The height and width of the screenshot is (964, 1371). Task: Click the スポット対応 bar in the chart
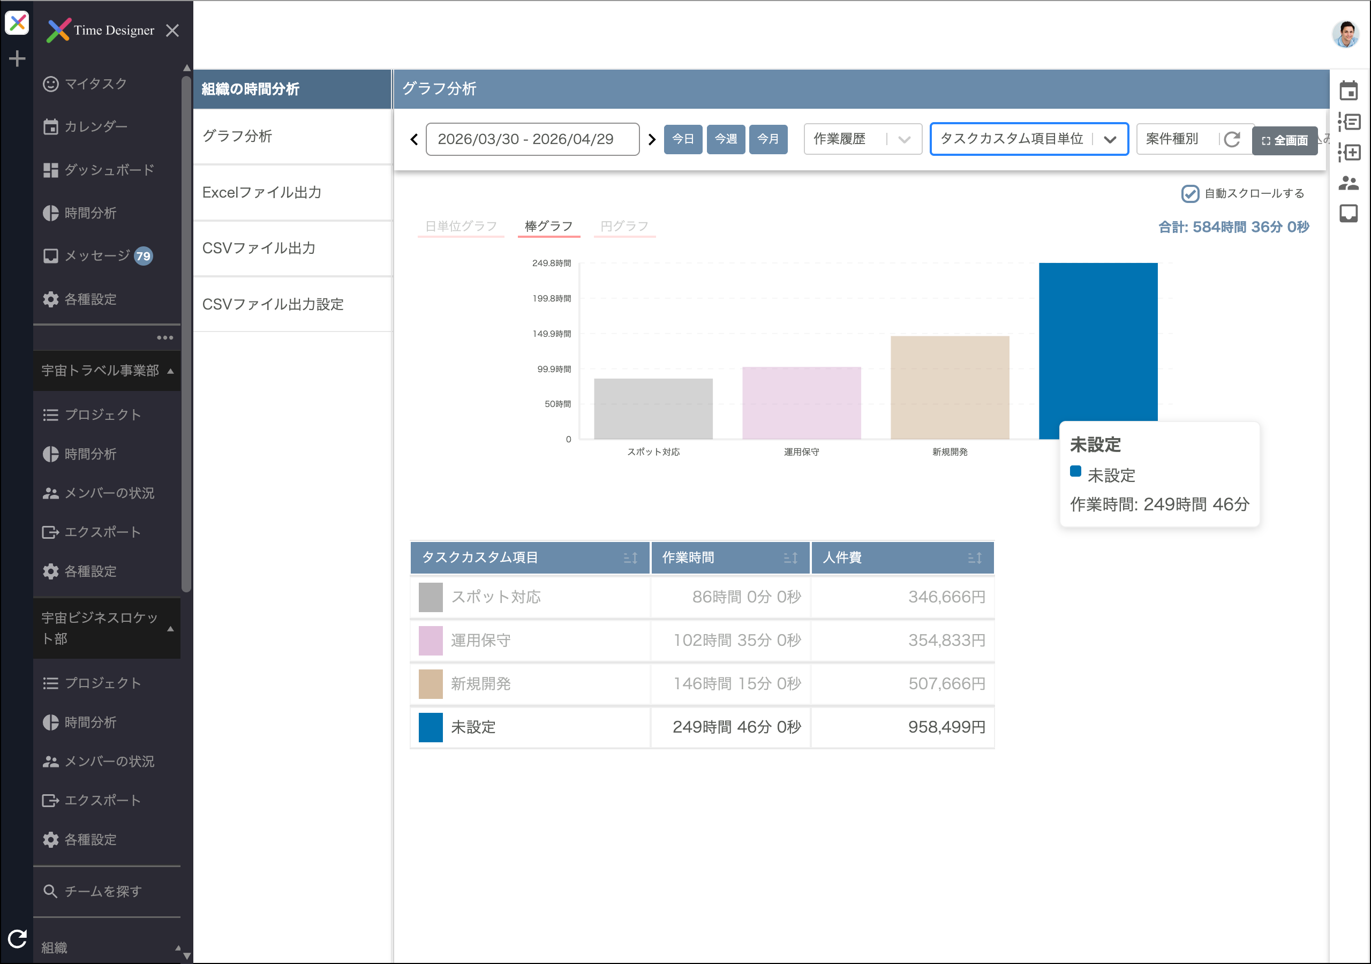(653, 409)
